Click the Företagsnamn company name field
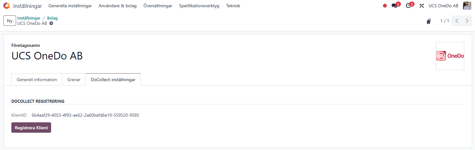 click(x=47, y=56)
